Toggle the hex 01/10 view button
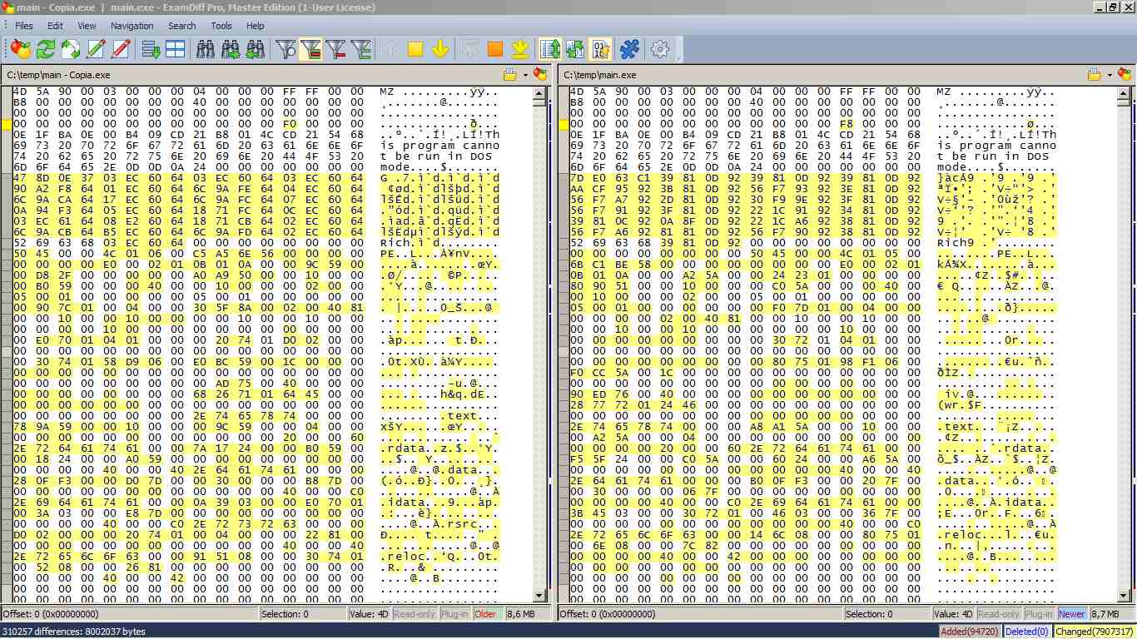Viewport: 1137px width, 639px height. [600, 49]
